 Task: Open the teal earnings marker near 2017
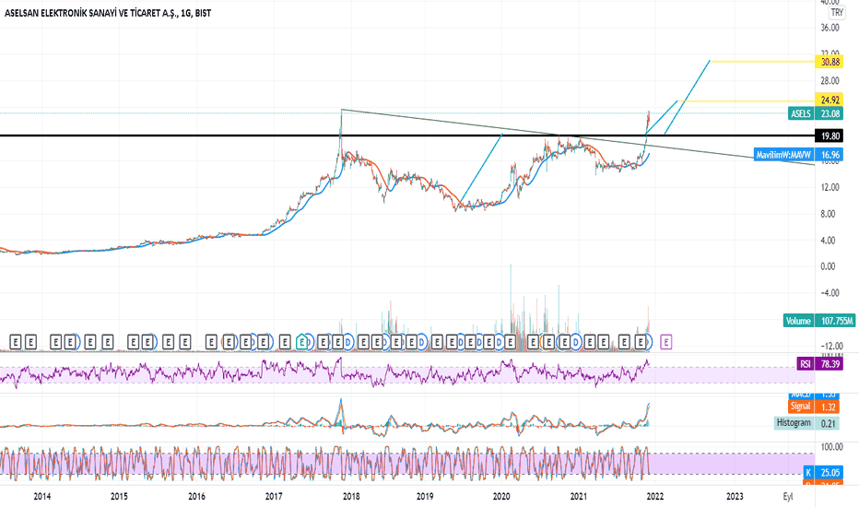301,343
